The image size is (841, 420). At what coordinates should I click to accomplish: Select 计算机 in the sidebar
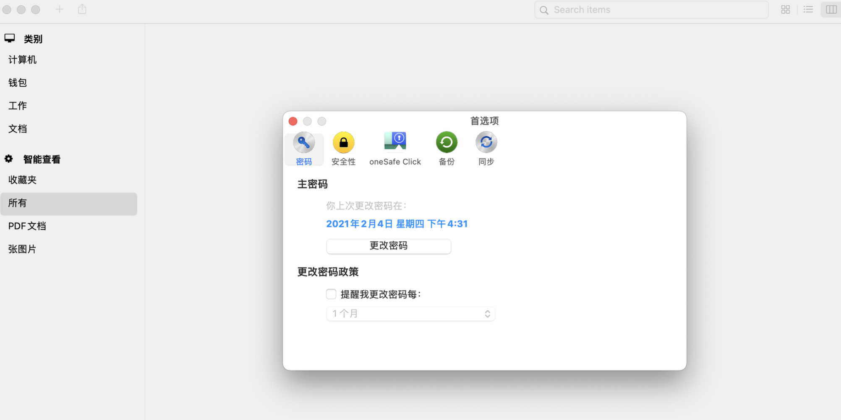click(x=22, y=59)
